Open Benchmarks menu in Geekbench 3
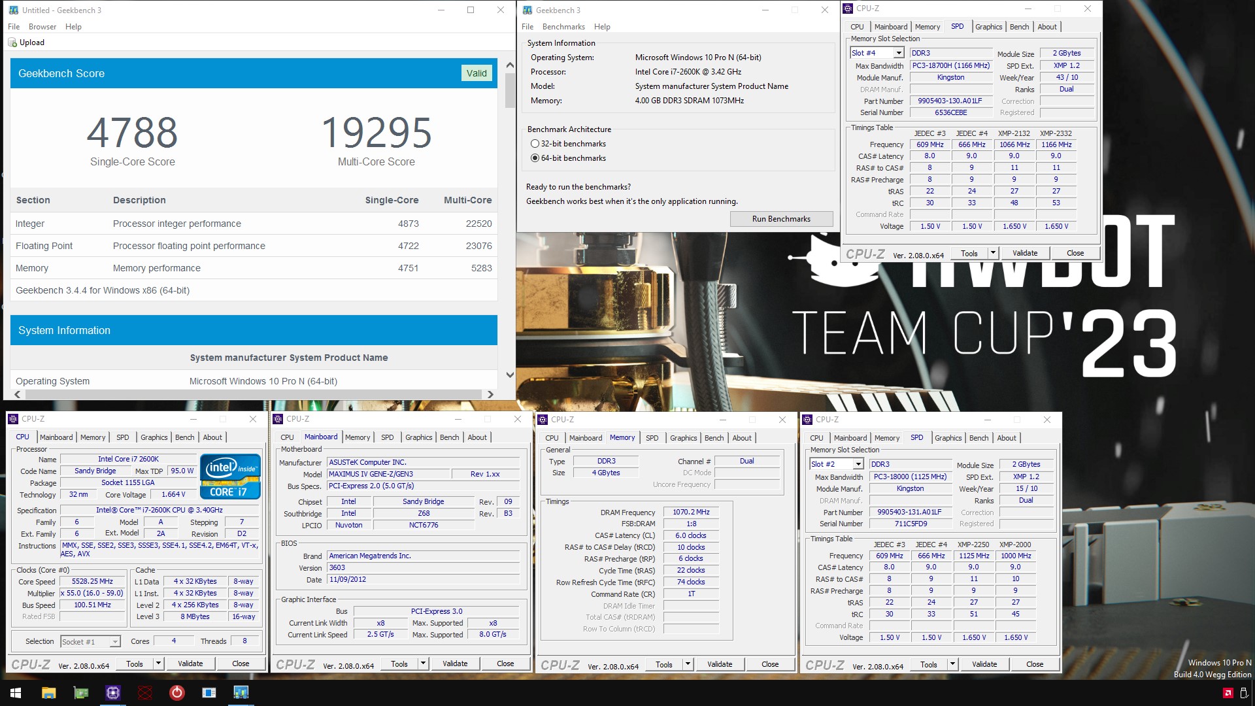Screen dimensions: 1255x706 [563, 27]
